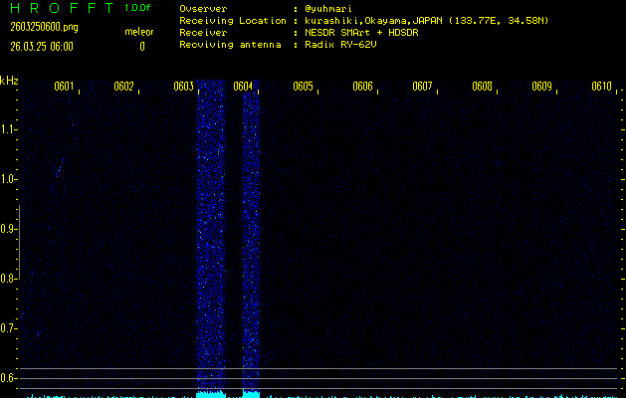This screenshot has height=398, width=626.
Task: Click the 0.8 kHz axis tick label
Action: [7, 279]
